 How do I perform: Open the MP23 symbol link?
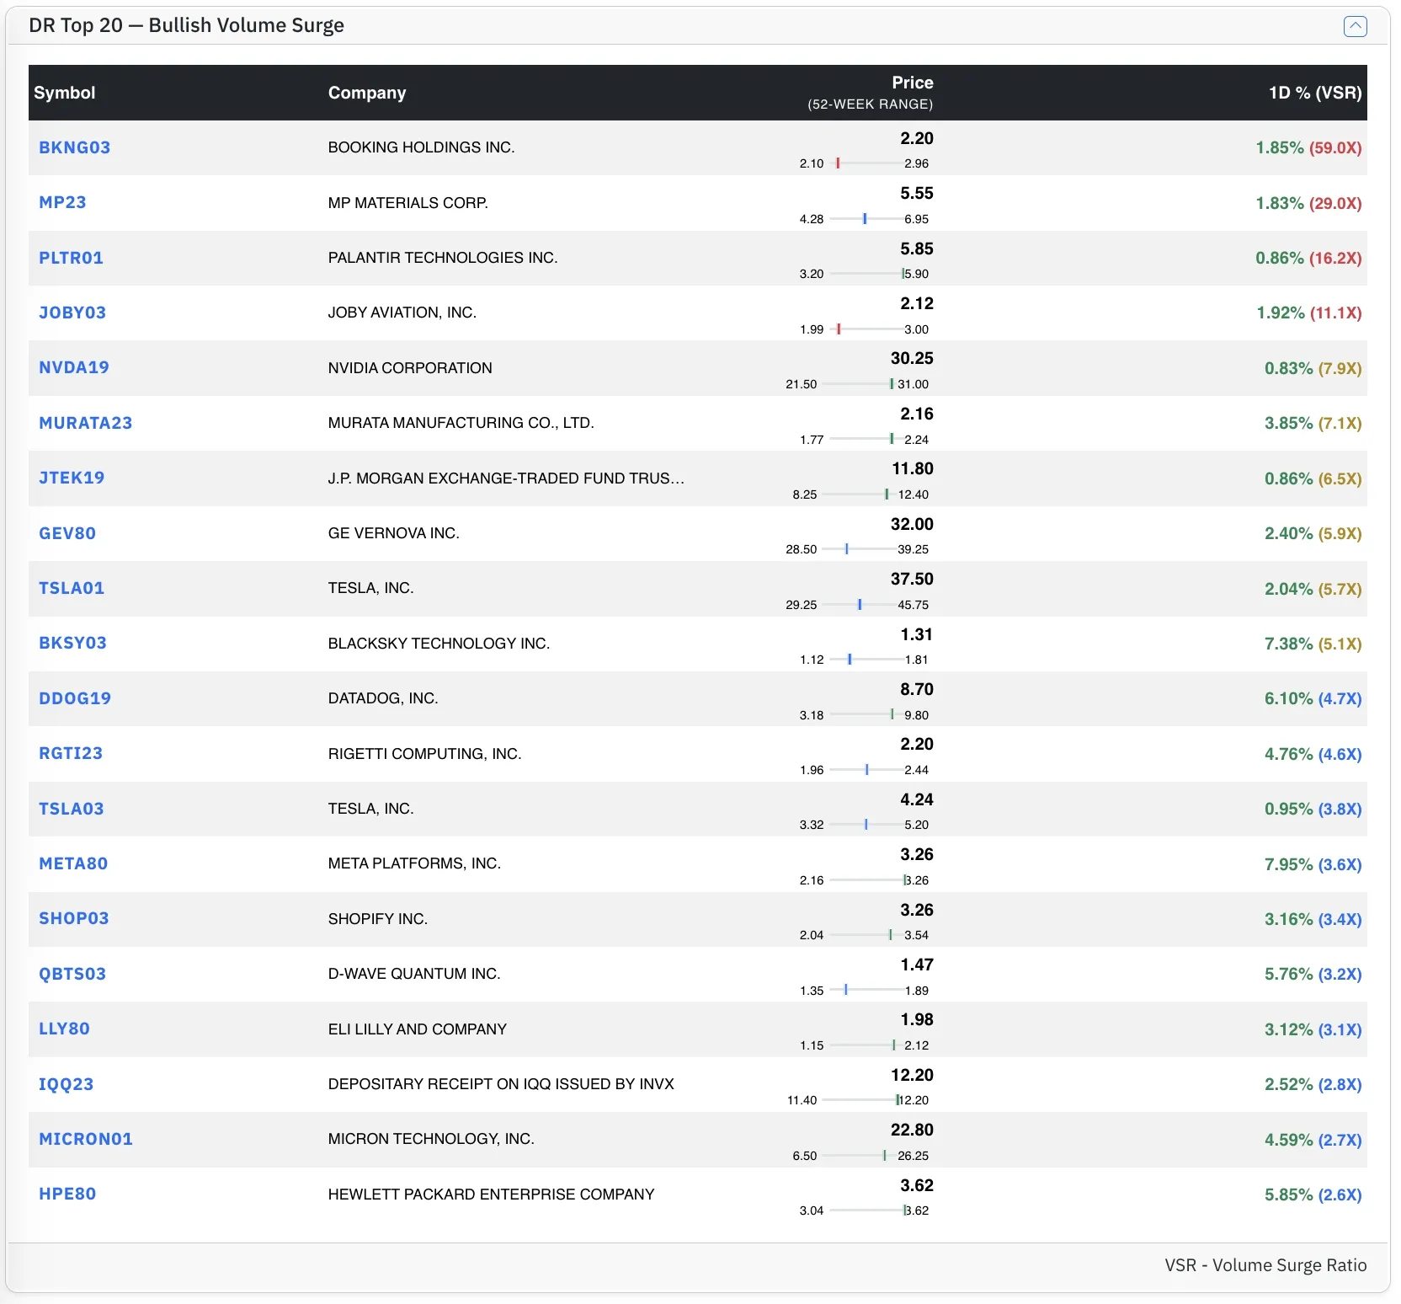pyautogui.click(x=62, y=202)
